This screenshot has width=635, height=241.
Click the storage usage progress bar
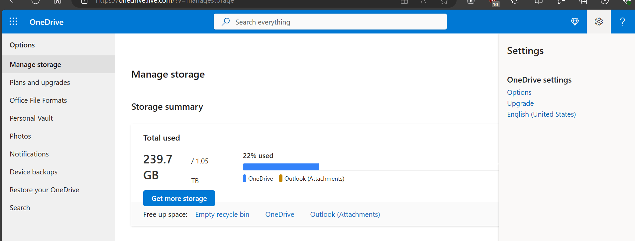(x=370, y=167)
